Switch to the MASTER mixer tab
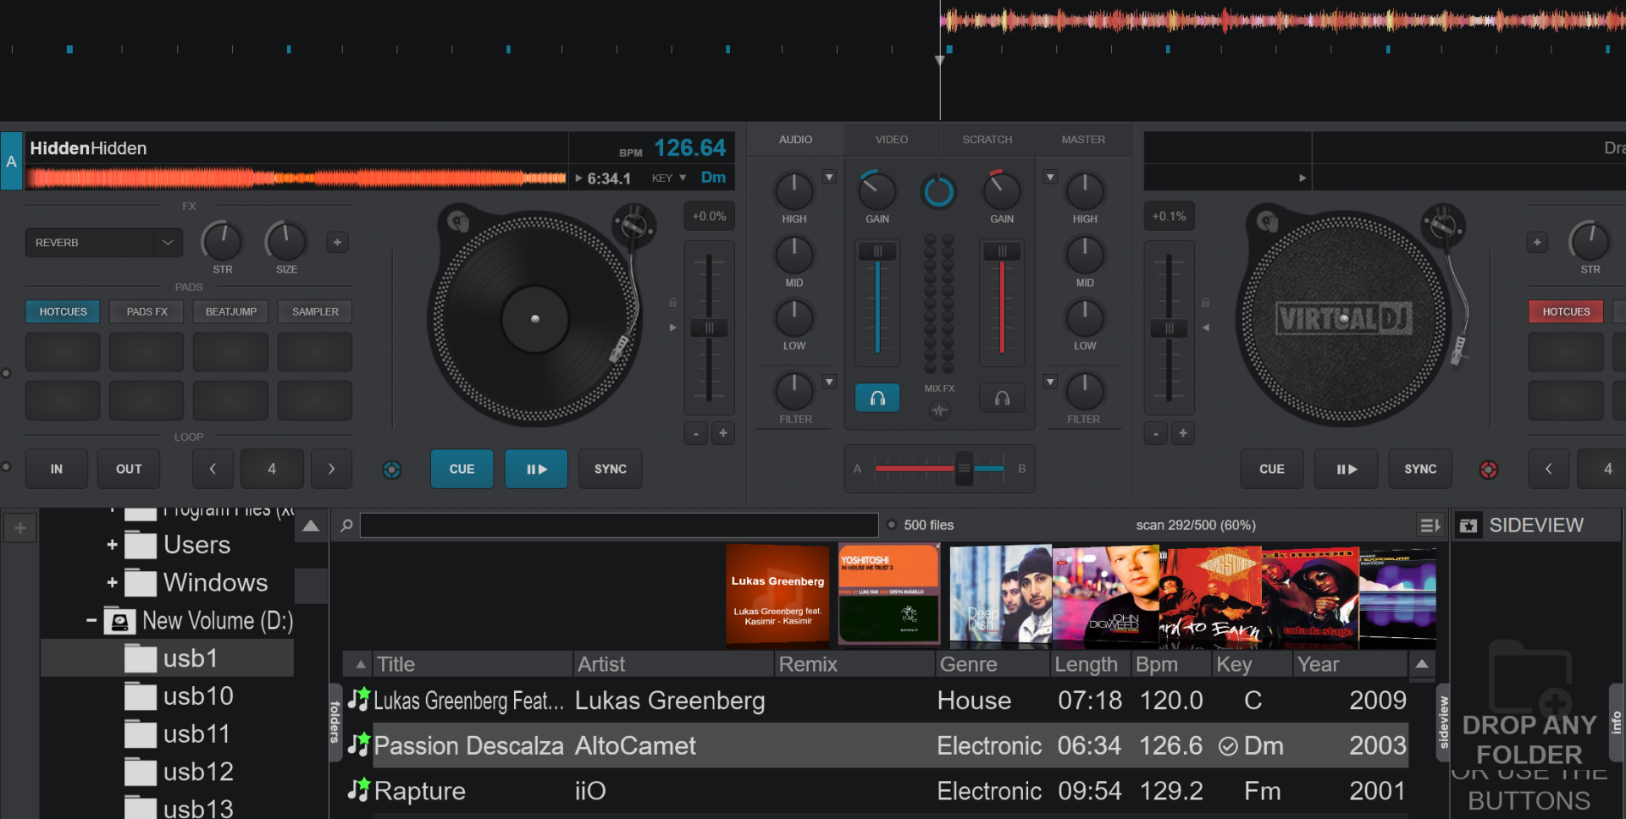Screen dimensions: 1626x819 click(1083, 140)
